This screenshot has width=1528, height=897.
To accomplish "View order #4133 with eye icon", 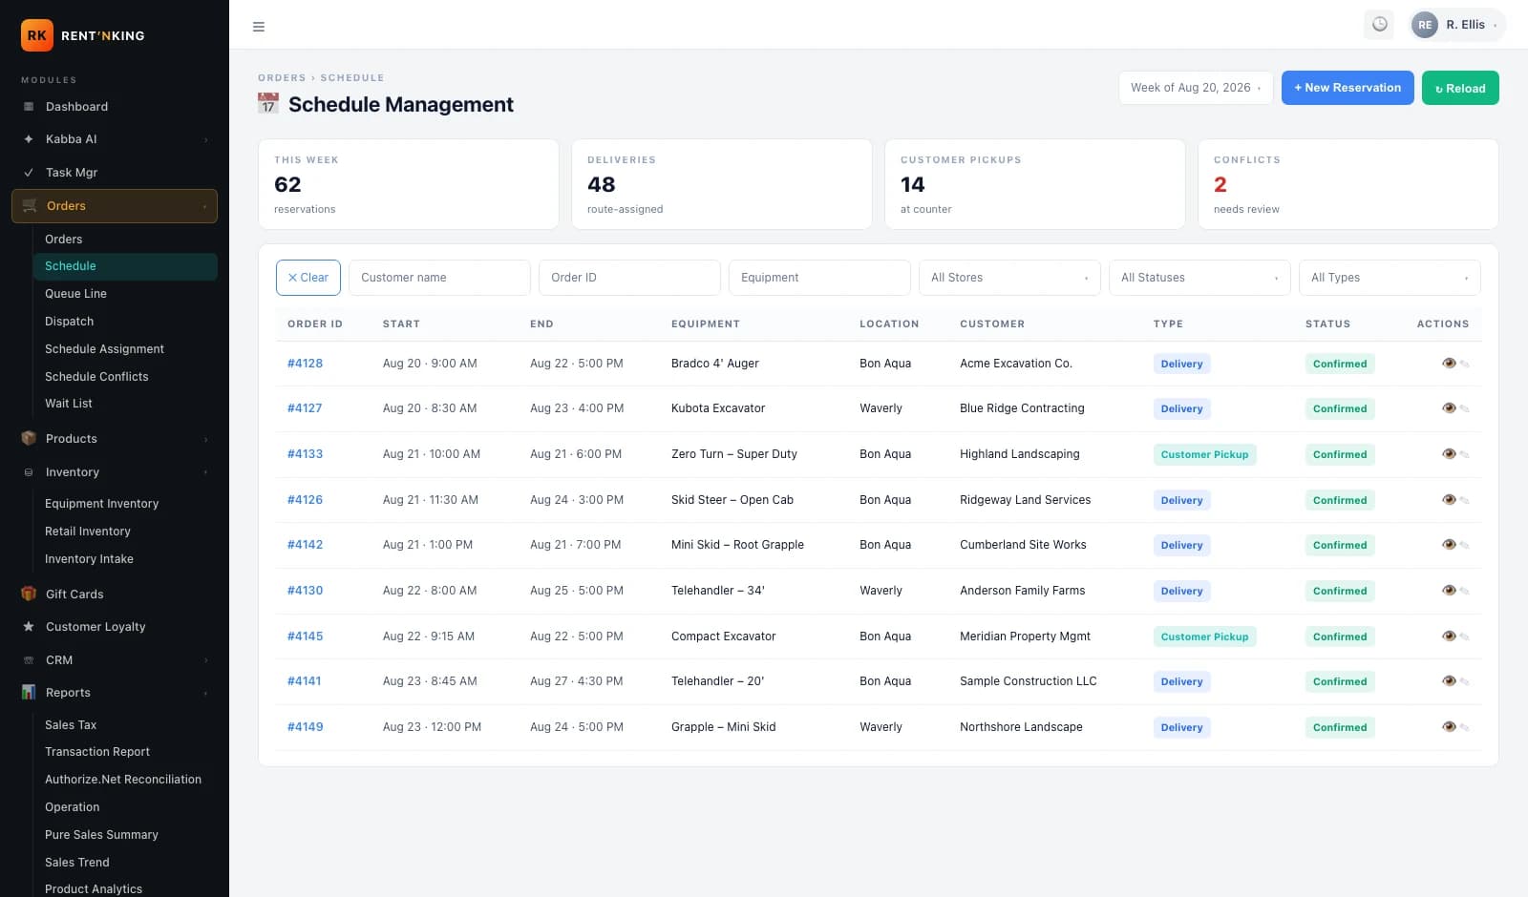I will [x=1449, y=454].
